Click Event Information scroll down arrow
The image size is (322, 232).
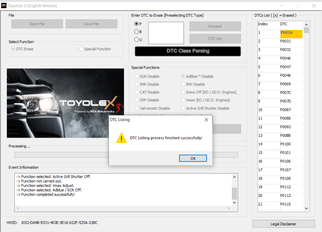234,203
